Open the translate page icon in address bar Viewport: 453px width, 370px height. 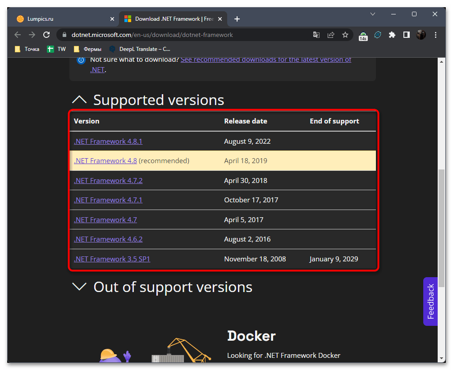[x=316, y=35]
